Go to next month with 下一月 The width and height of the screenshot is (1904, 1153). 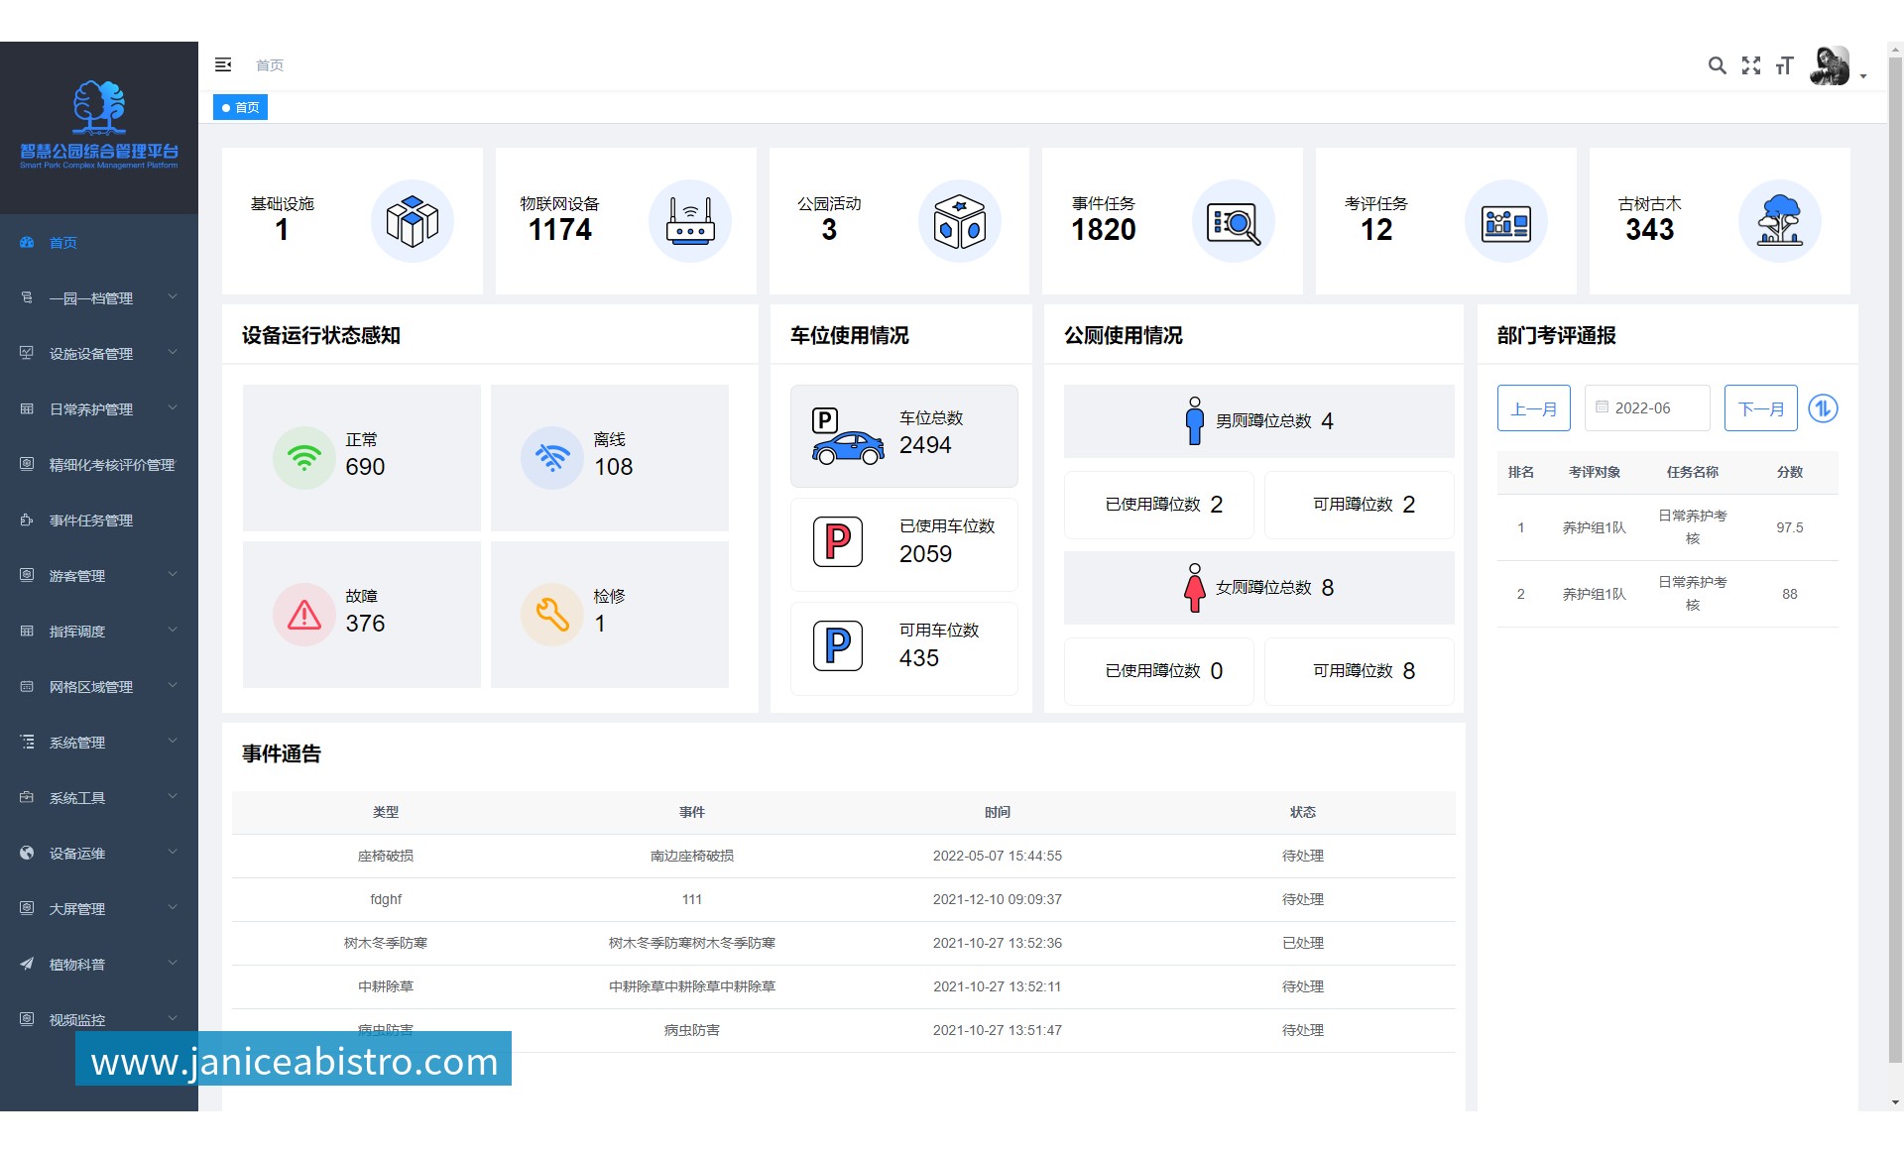pyautogui.click(x=1761, y=408)
